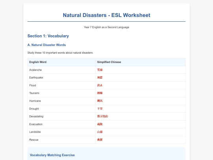Click the Study these 10 important words instruction
Viewport: 213px width, 160px height.
[x=60, y=53]
